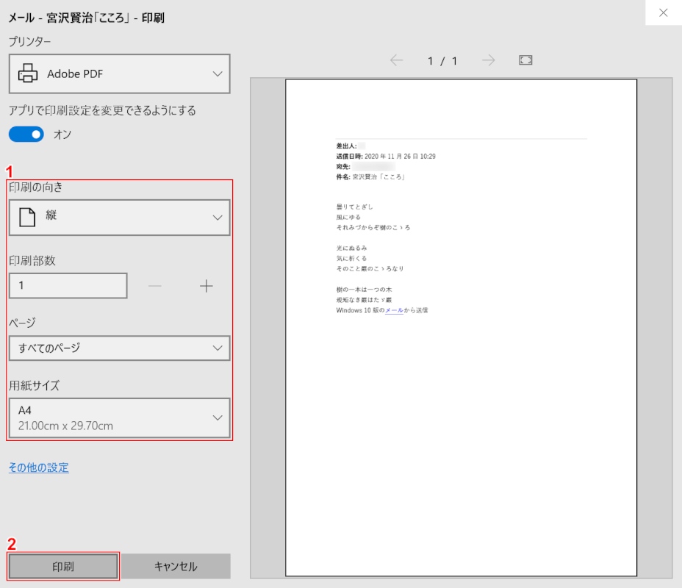Open その他の設定 link
The height and width of the screenshot is (588, 682).
point(38,467)
